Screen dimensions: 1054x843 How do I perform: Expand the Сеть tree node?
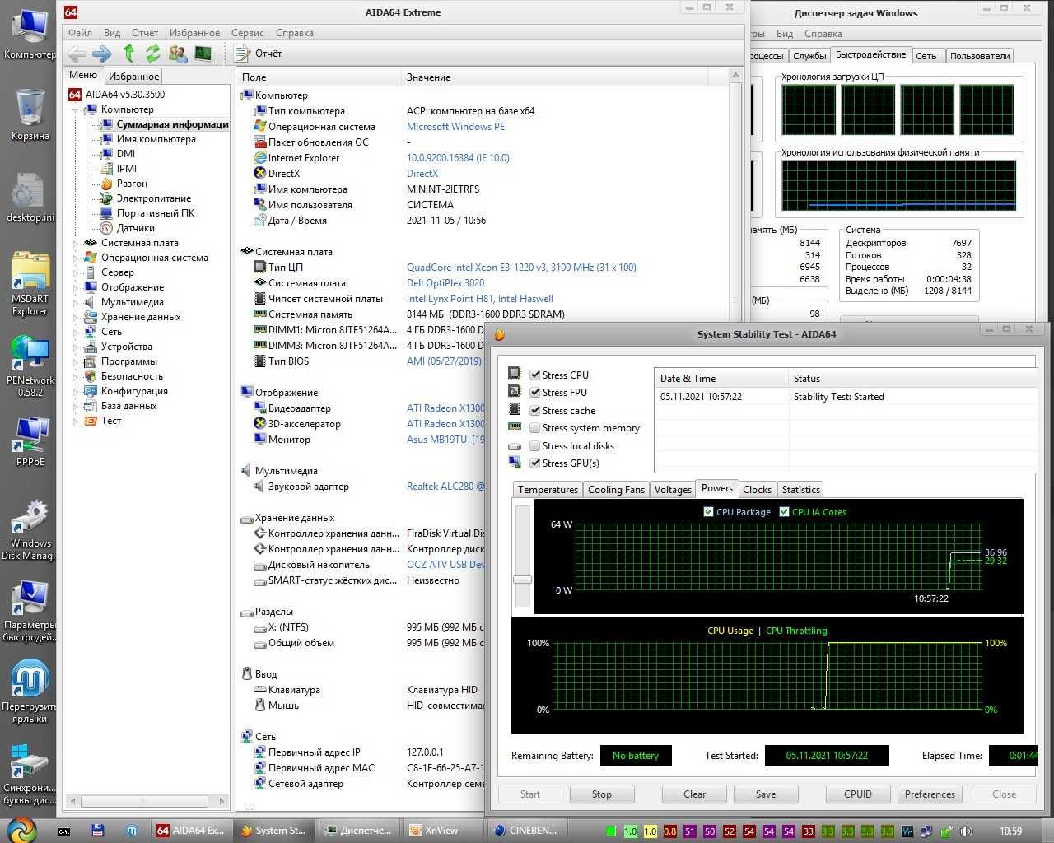coord(76,332)
